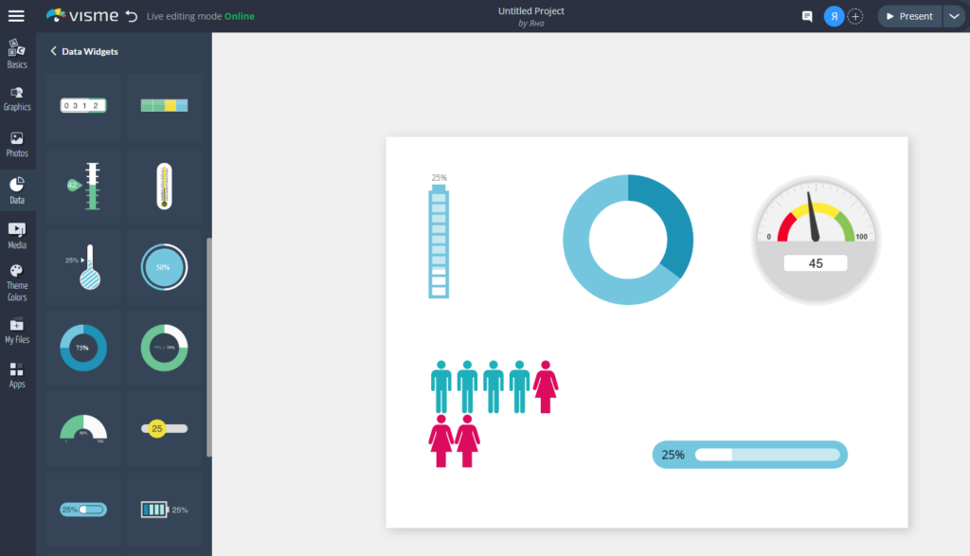Add a collaborator with plus circle
970x556 pixels.
[855, 16]
